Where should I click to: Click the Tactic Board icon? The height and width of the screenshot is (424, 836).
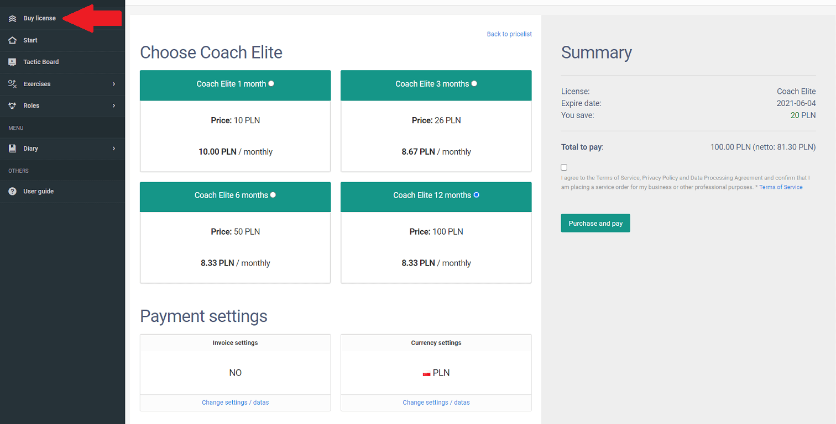[12, 62]
